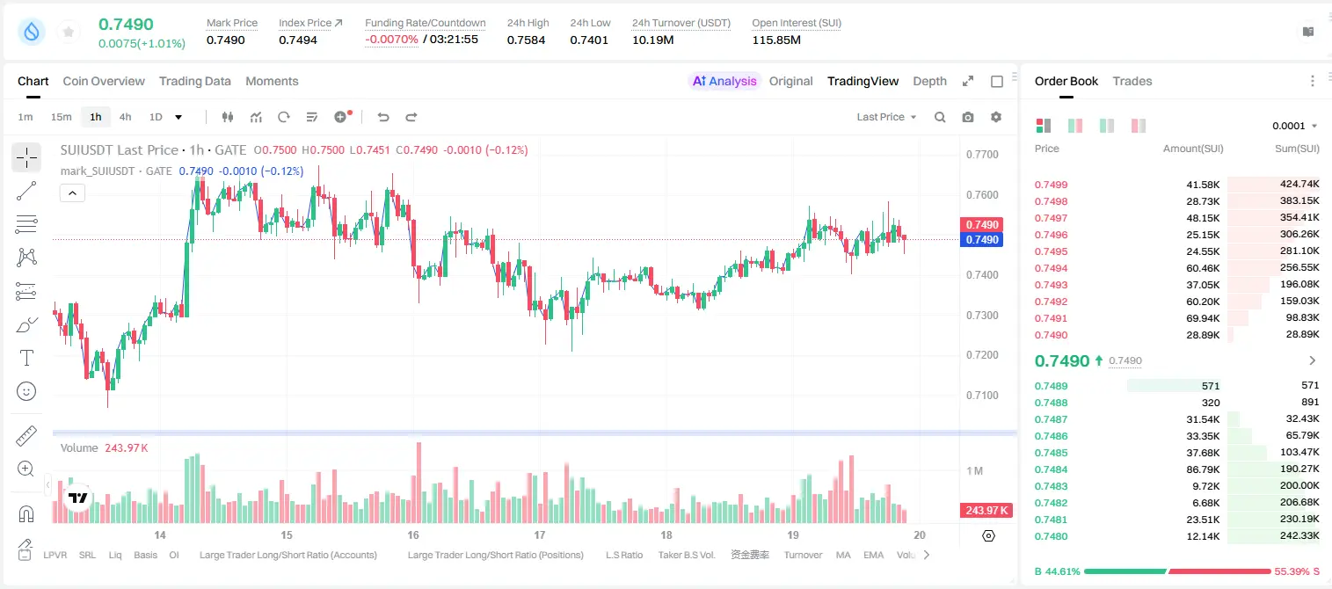Select the trend line drawing tool
This screenshot has width=1332, height=589.
(x=26, y=191)
